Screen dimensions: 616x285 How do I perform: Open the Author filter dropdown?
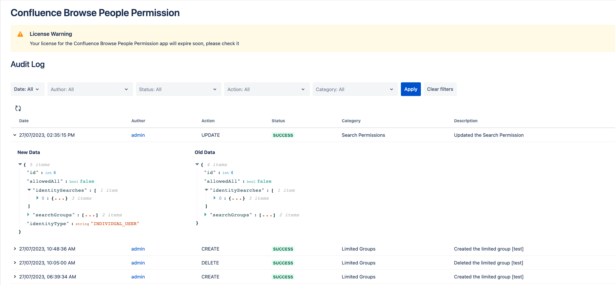pos(90,89)
